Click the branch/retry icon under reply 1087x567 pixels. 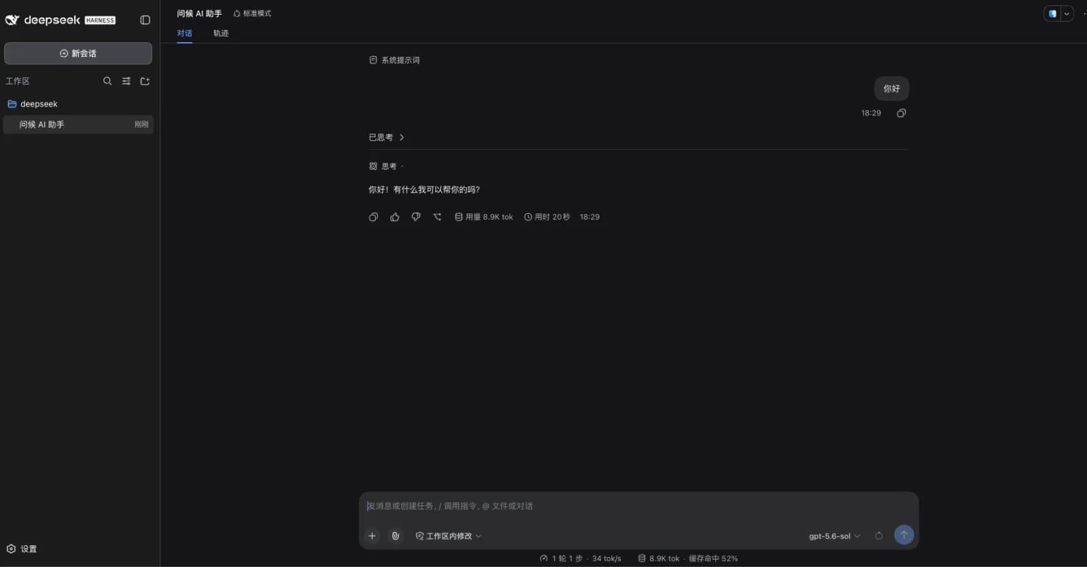tap(438, 217)
